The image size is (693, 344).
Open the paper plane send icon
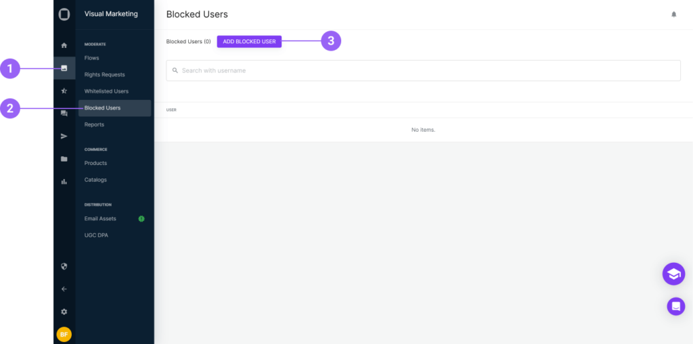[x=64, y=136]
